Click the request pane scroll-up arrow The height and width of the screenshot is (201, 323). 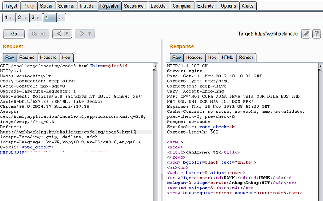click(x=155, y=66)
